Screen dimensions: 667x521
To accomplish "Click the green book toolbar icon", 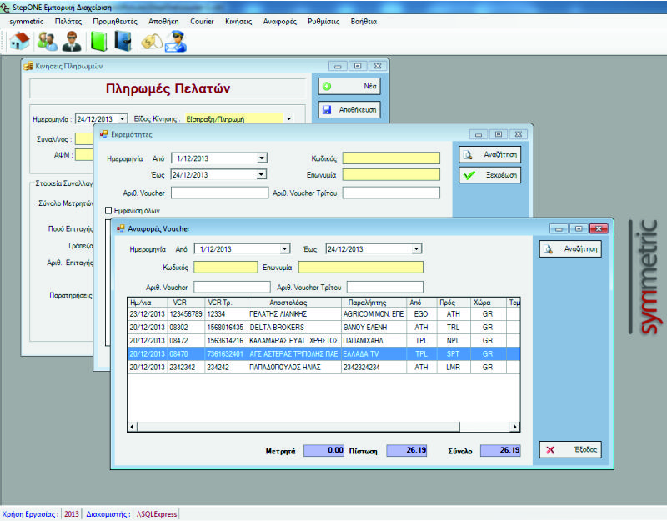I will 99,40.
